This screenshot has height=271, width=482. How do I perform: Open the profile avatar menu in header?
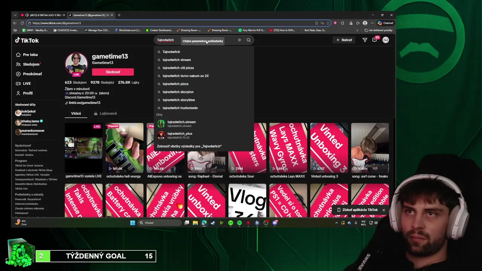click(x=386, y=40)
